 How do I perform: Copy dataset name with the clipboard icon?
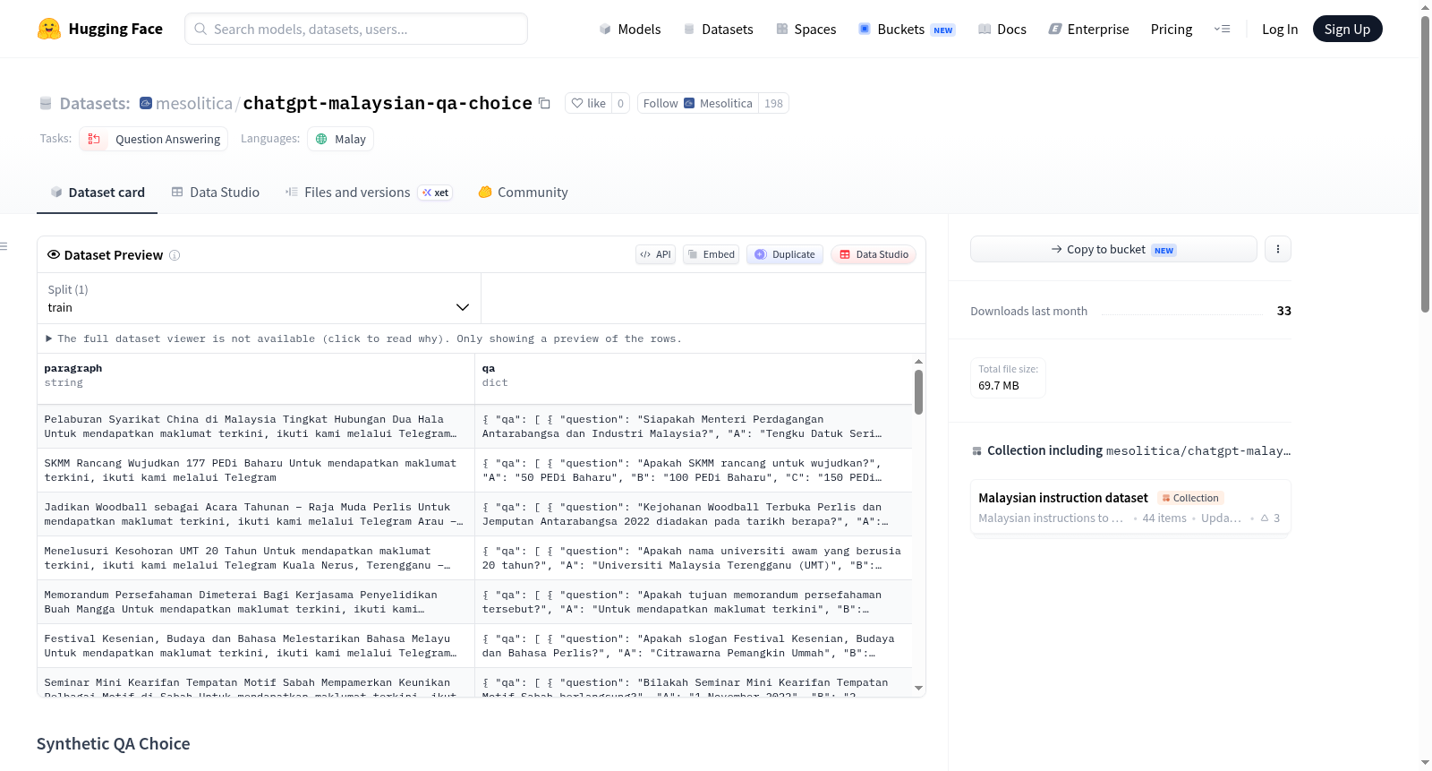click(x=544, y=103)
